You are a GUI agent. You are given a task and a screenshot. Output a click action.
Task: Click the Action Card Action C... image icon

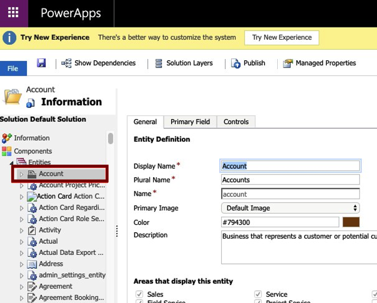(32, 197)
